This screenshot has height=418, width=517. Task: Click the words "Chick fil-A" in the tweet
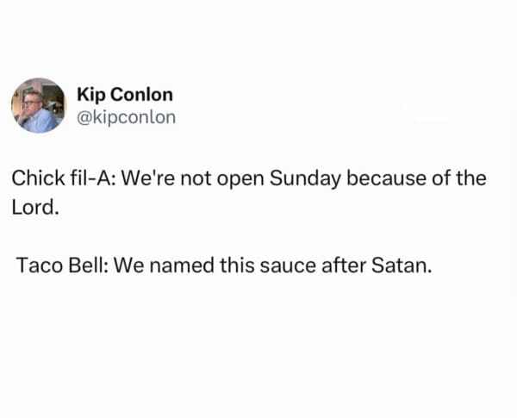56,179
